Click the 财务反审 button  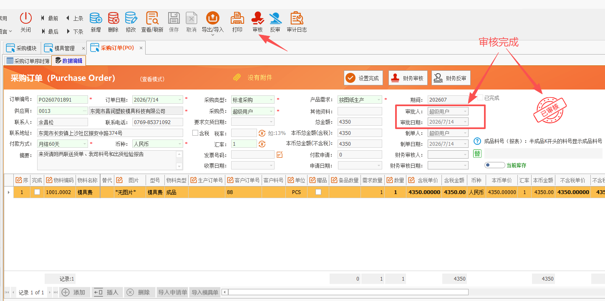tap(451, 78)
